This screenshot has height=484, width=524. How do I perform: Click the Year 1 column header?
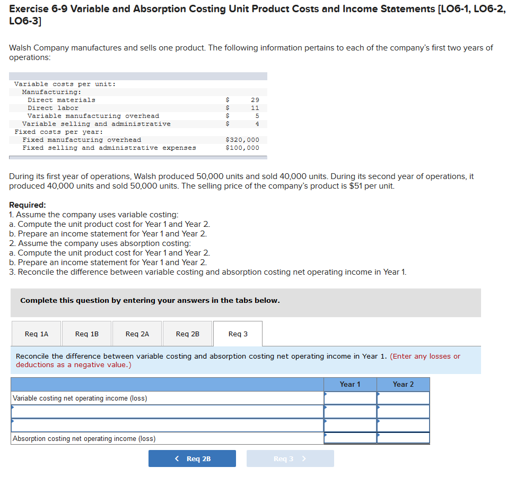[350, 384]
